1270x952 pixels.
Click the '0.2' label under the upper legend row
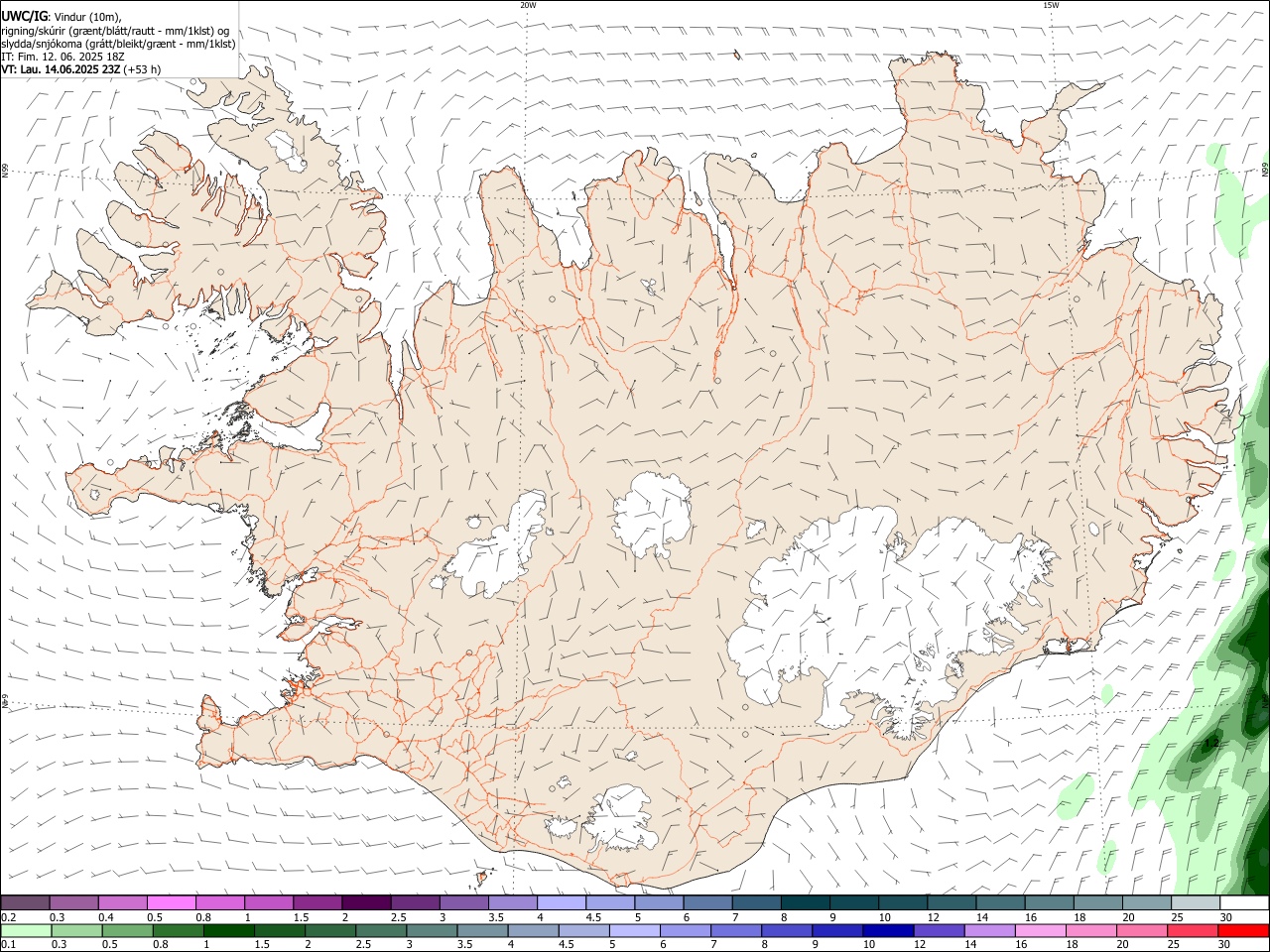coord(8,917)
